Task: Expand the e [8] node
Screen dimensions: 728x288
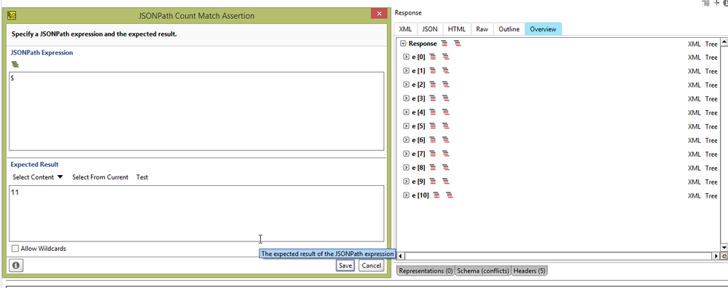Action: point(406,168)
